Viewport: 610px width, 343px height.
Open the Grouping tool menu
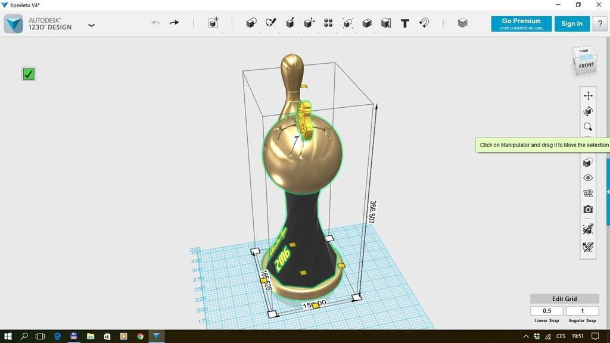click(x=347, y=23)
